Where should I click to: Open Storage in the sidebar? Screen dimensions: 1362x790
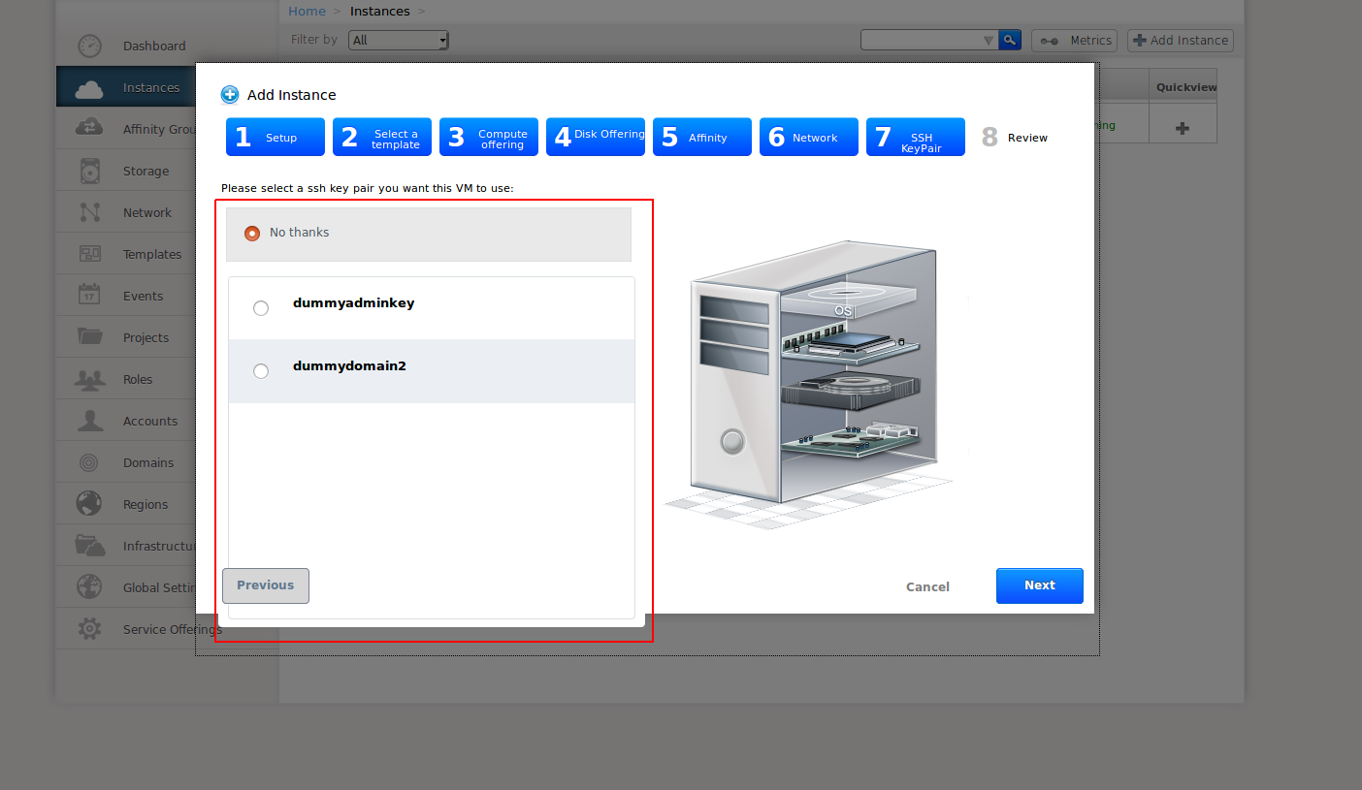point(167,171)
